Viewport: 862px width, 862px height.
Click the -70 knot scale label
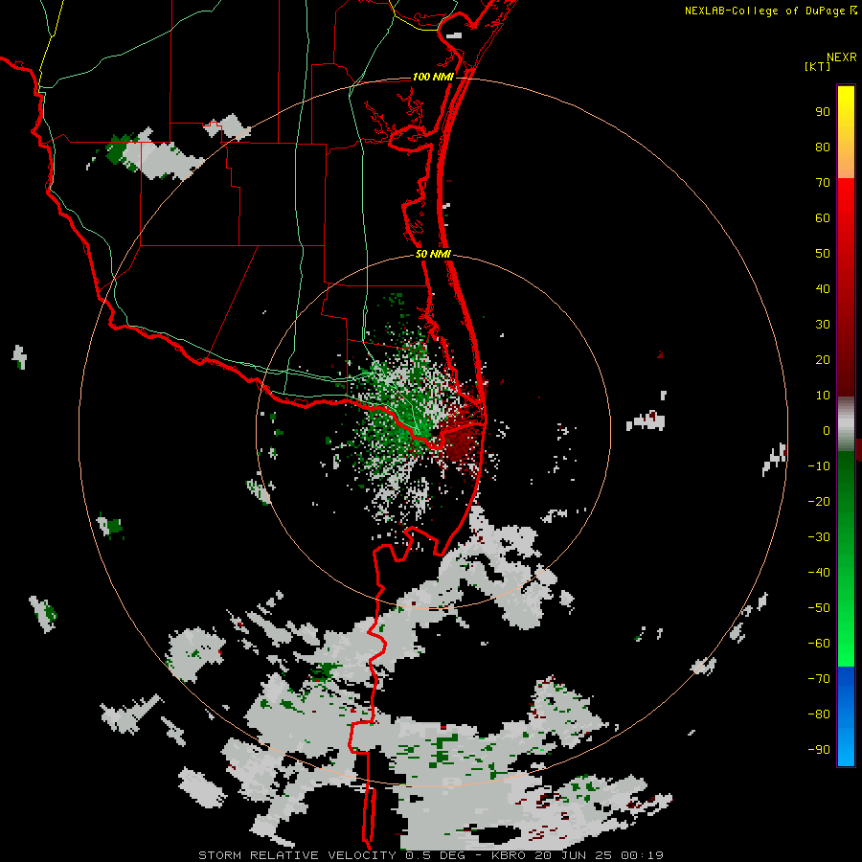pos(819,679)
